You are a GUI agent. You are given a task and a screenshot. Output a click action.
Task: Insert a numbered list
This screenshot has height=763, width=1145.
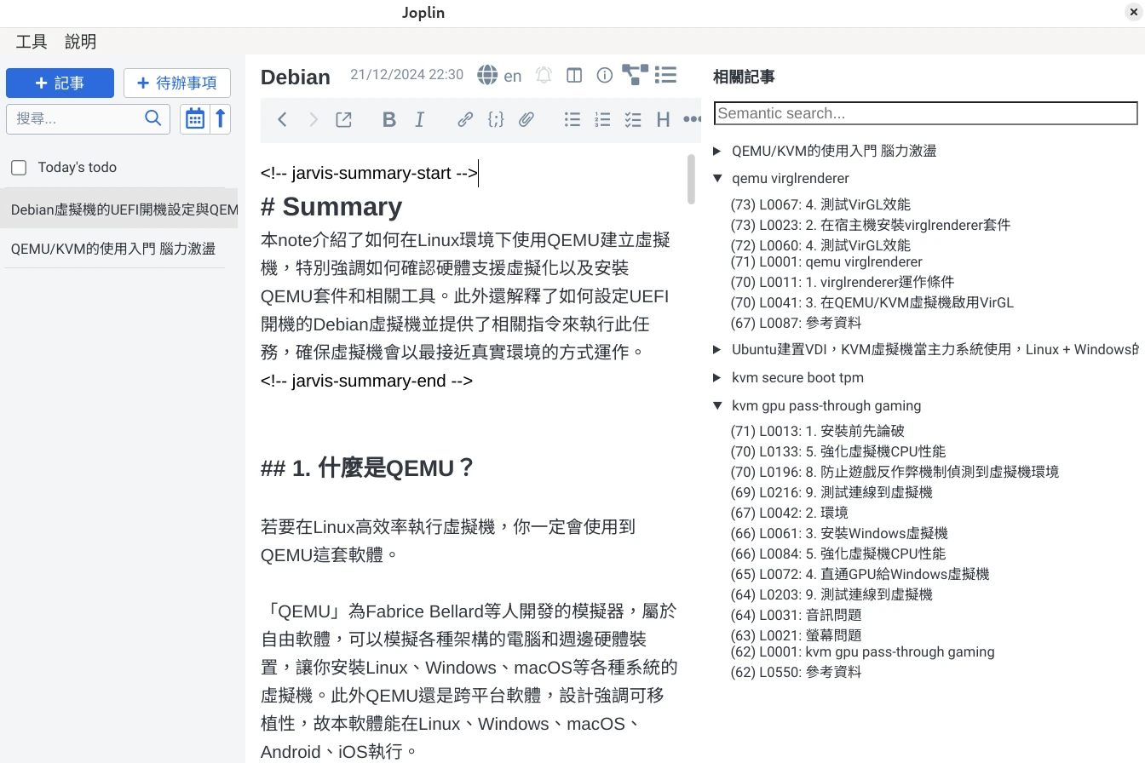[x=602, y=119]
